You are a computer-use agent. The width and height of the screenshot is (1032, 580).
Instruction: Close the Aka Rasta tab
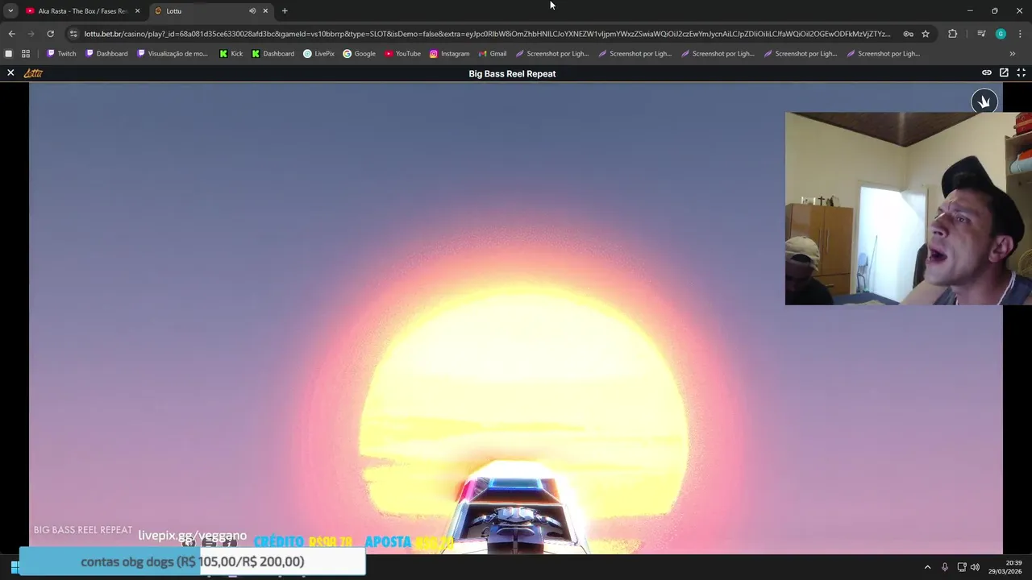[x=137, y=10]
